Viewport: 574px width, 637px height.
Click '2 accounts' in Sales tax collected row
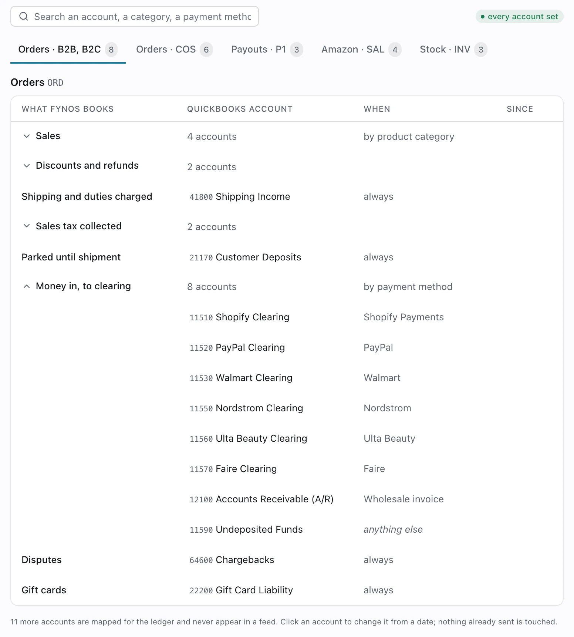pos(212,227)
